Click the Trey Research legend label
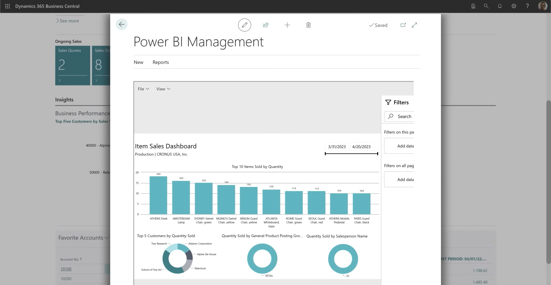 tap(159, 244)
